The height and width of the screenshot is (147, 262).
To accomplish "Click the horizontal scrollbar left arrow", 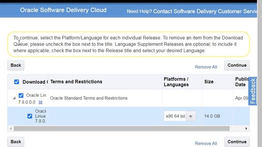I will [x=11, y=129].
